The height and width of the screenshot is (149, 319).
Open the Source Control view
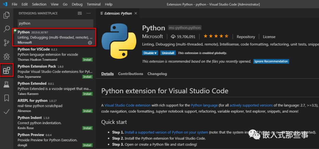6,43
